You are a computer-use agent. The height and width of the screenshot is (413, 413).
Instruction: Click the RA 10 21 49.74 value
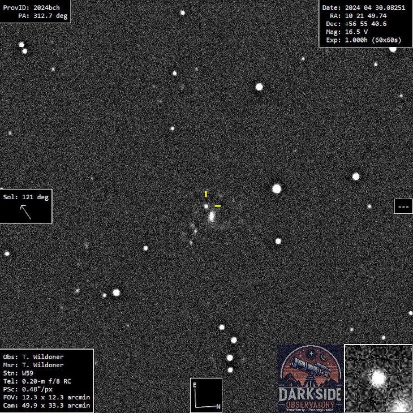tap(358, 16)
